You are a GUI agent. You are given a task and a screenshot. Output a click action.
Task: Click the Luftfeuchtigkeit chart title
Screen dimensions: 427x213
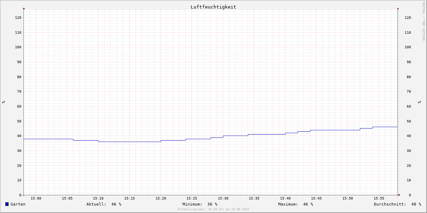pyautogui.click(x=213, y=7)
